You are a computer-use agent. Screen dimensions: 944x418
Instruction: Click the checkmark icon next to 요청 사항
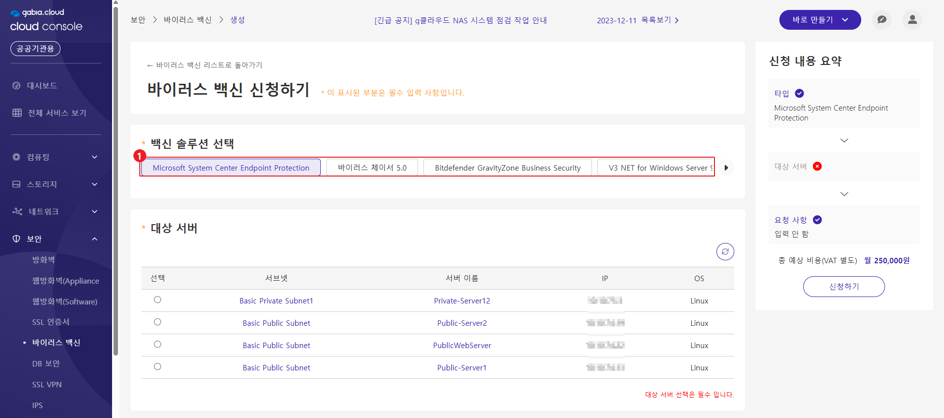tap(817, 220)
